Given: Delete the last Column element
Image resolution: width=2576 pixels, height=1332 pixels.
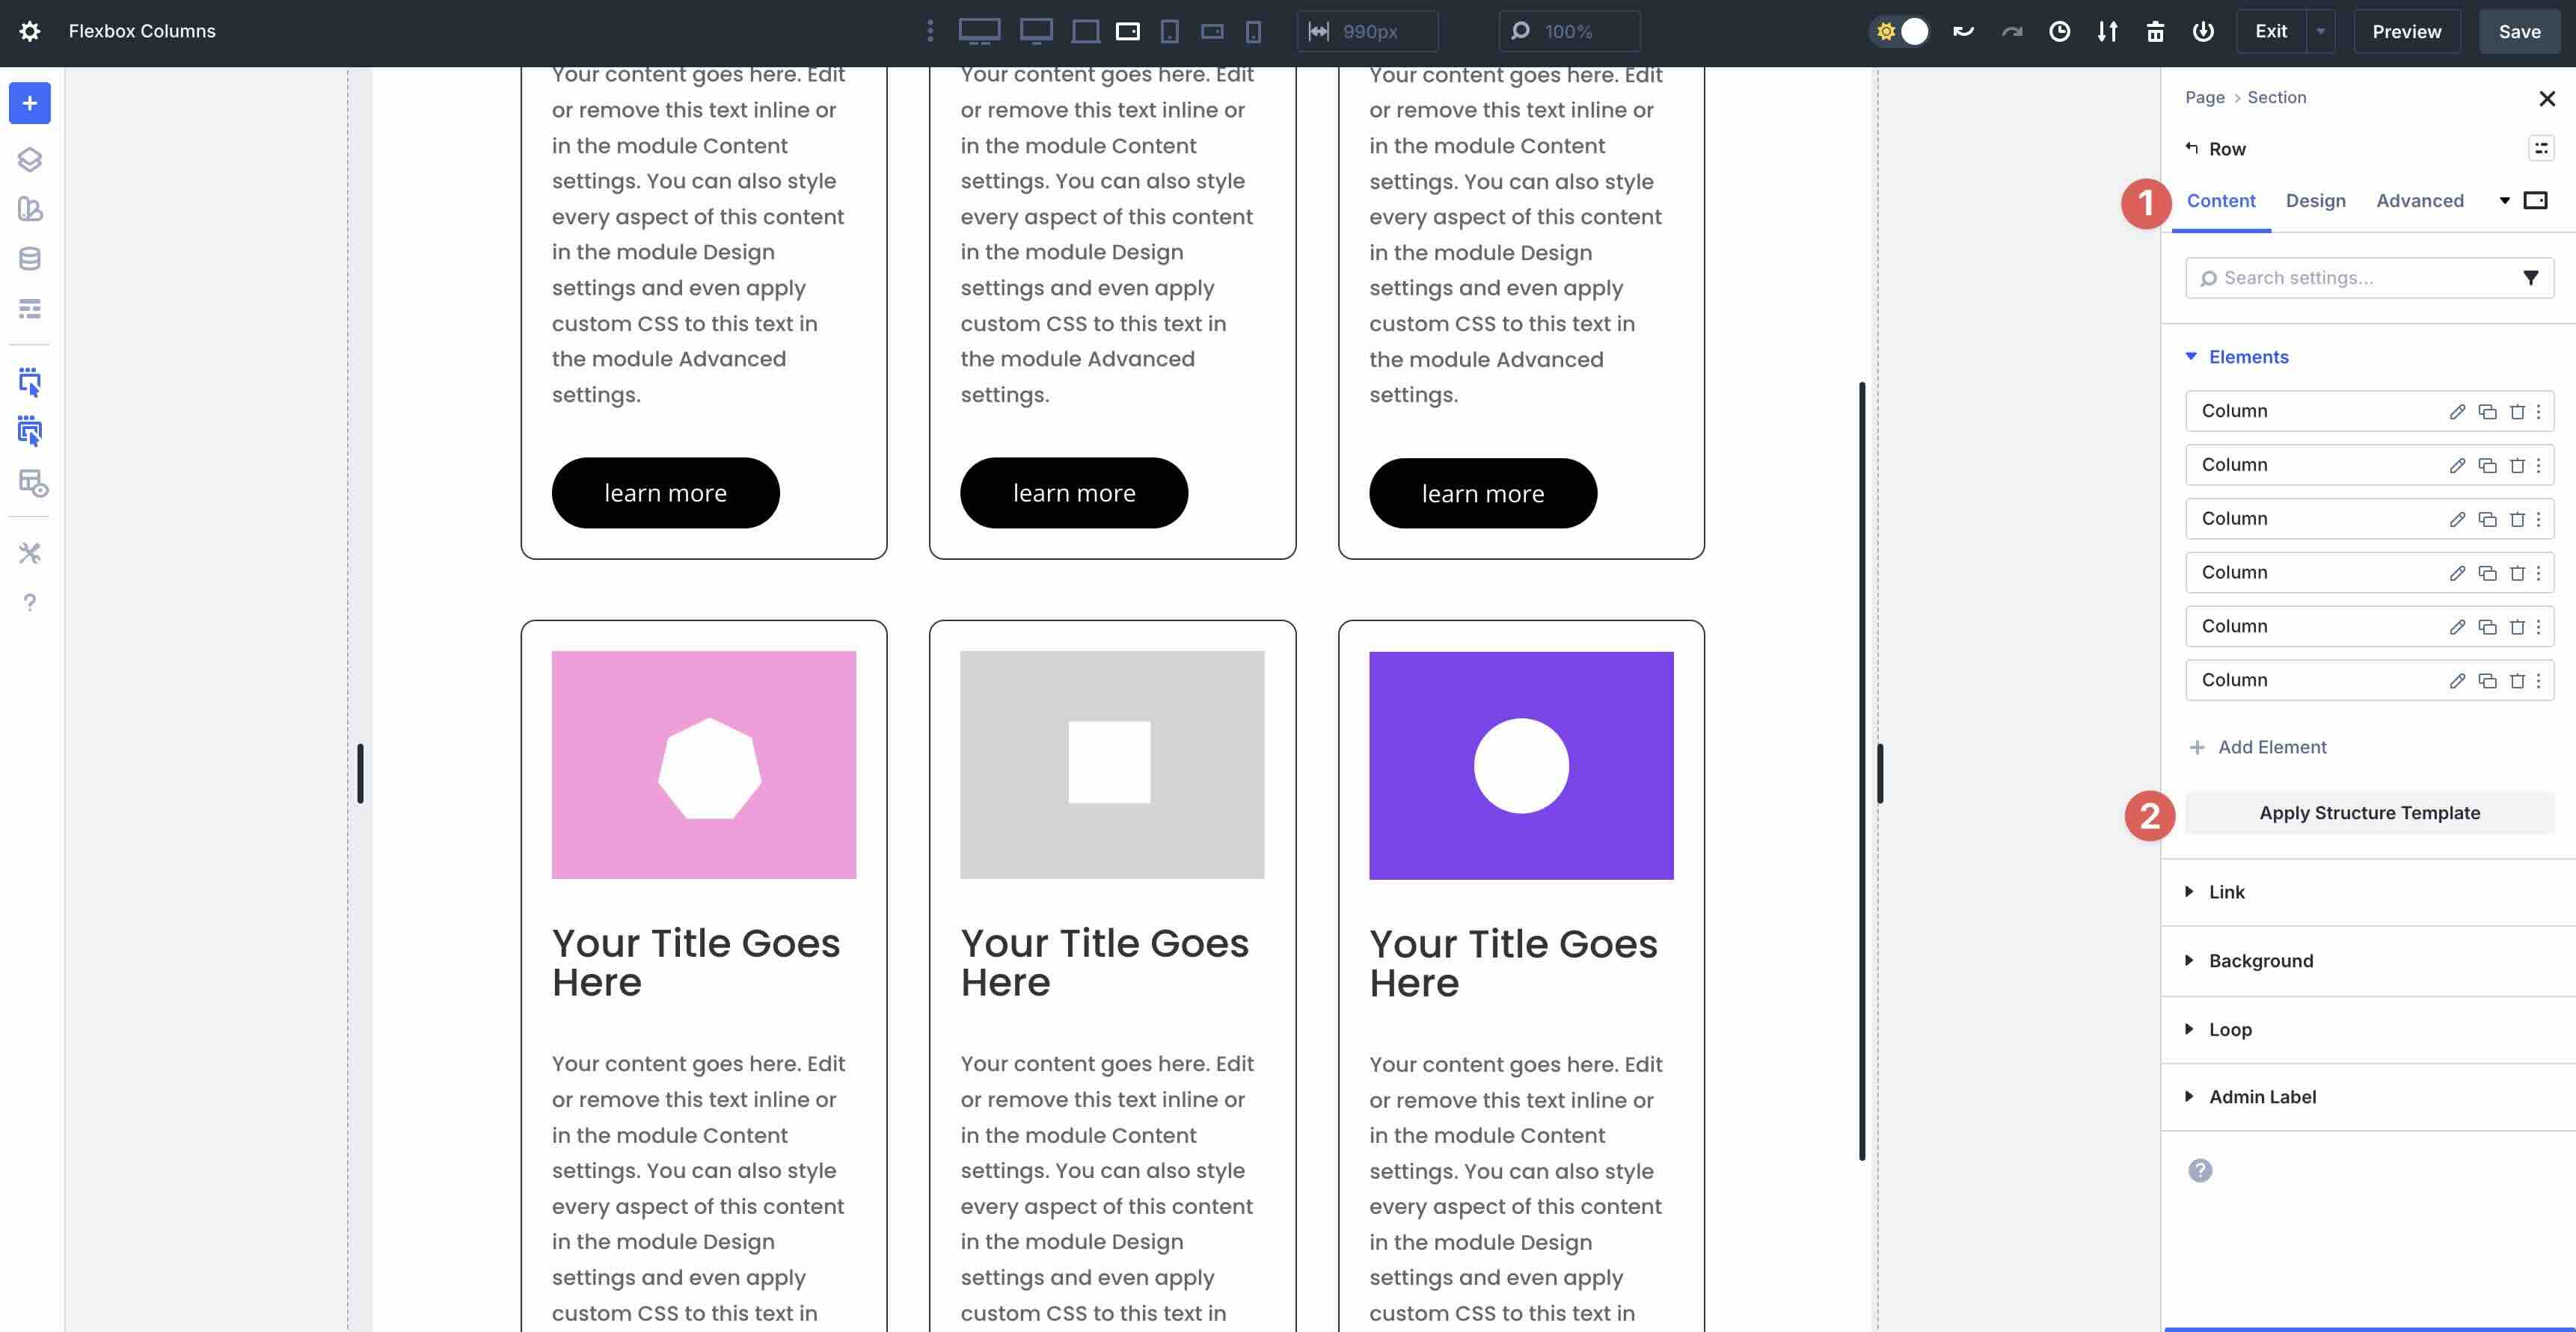Looking at the screenshot, I should 2517,680.
